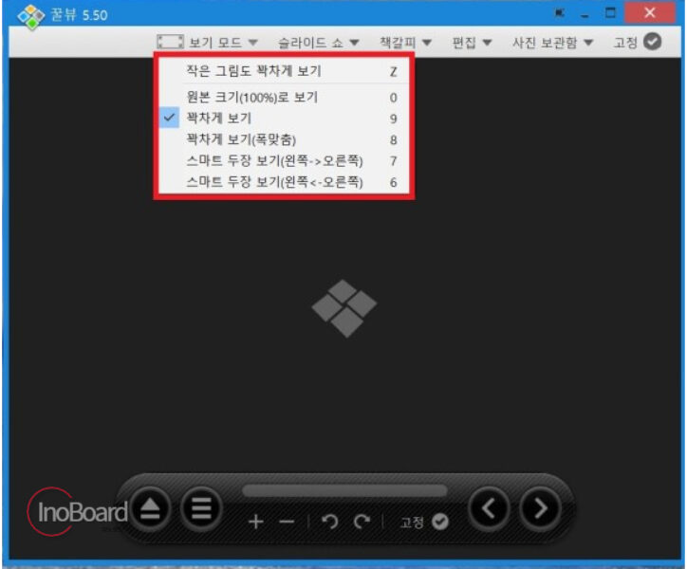Minimize the 꿀뷰 window
Image resolution: width=687 pixels, height=569 pixels.
pos(585,16)
